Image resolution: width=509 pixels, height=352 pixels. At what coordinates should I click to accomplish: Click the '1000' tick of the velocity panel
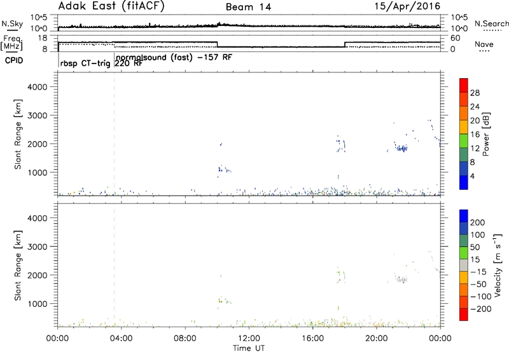pos(38,304)
